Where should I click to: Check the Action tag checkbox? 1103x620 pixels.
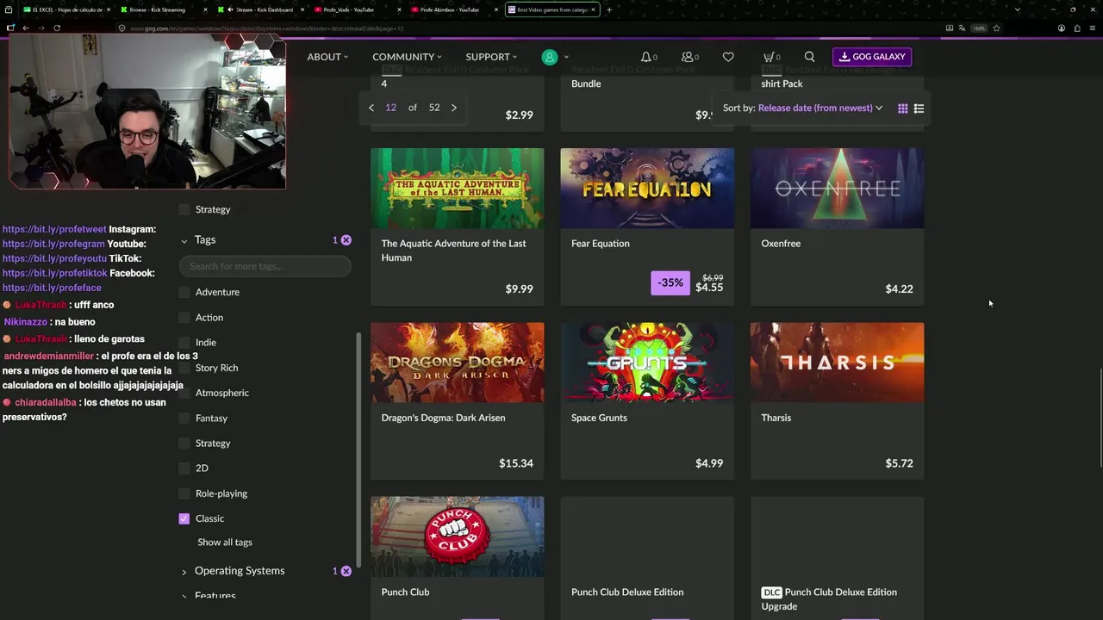click(x=184, y=318)
